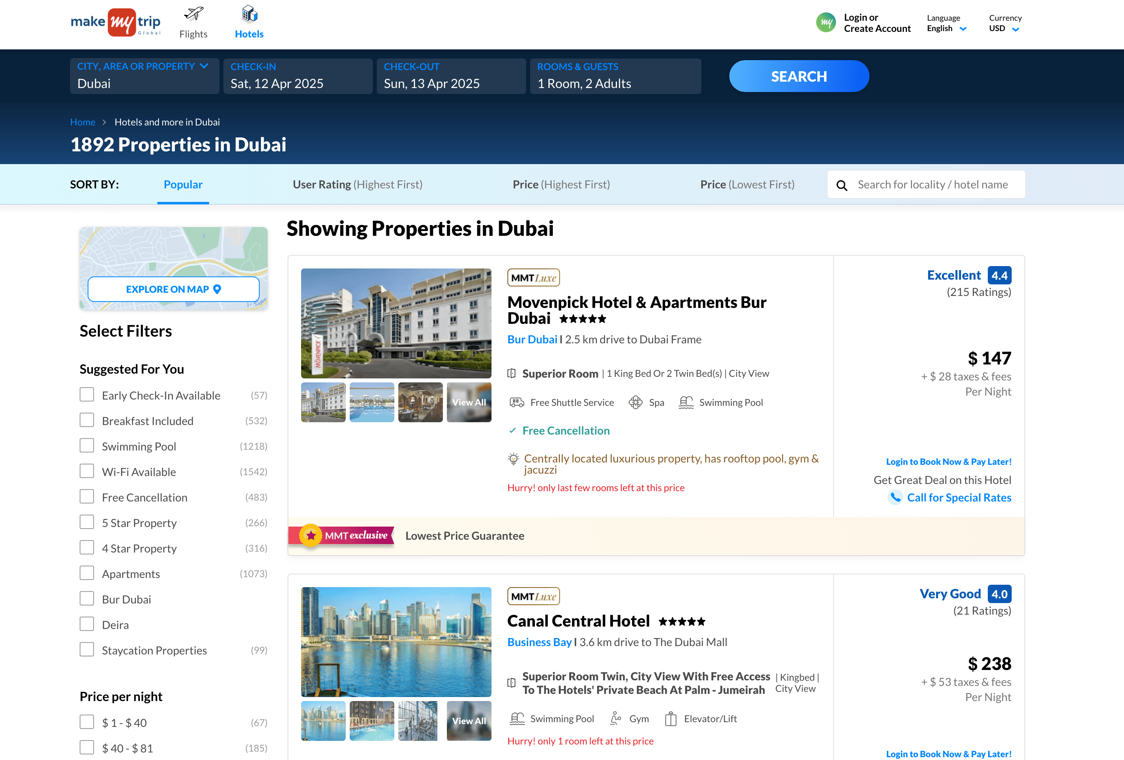
Task: Tick the $ 1 - $ 40 price filter
Action: coord(87,722)
